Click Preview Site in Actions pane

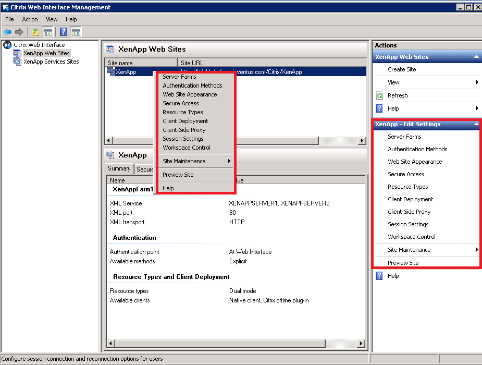pyautogui.click(x=403, y=263)
